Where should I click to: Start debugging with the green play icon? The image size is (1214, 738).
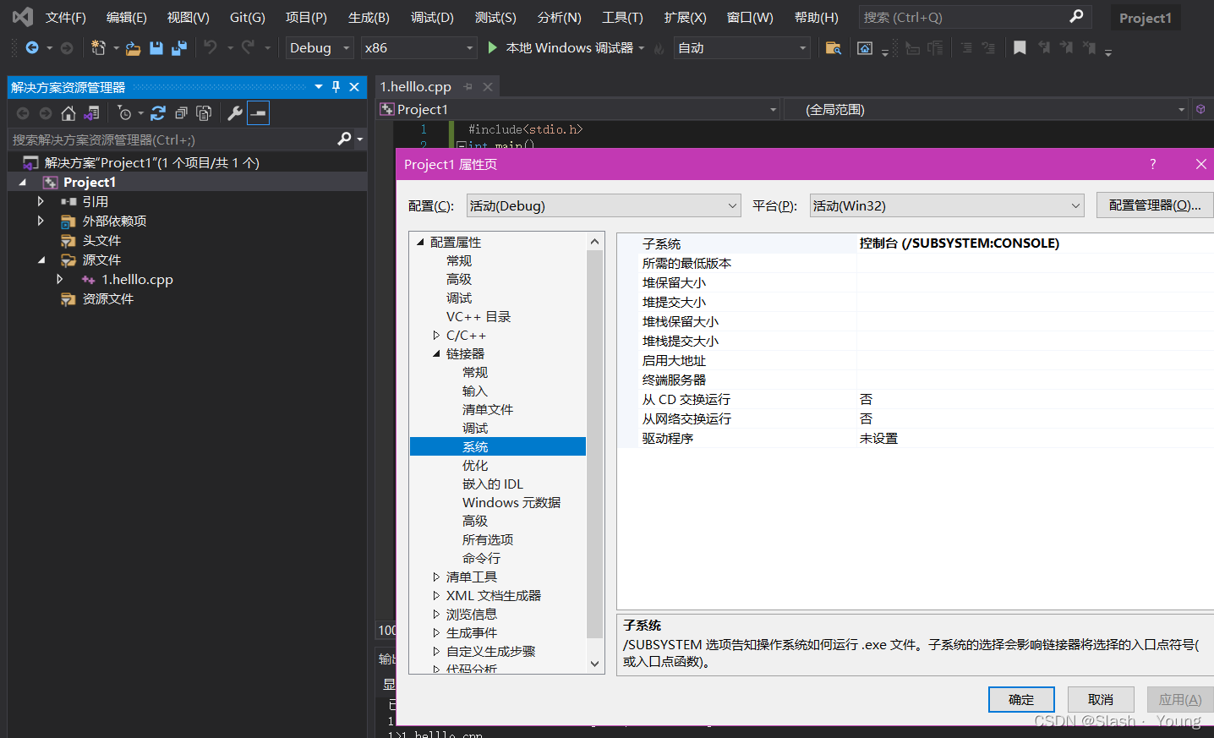493,48
